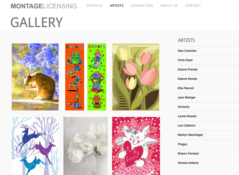Choose Kimberly from the artists list
Screen dimensions: 239x175
coord(184,107)
